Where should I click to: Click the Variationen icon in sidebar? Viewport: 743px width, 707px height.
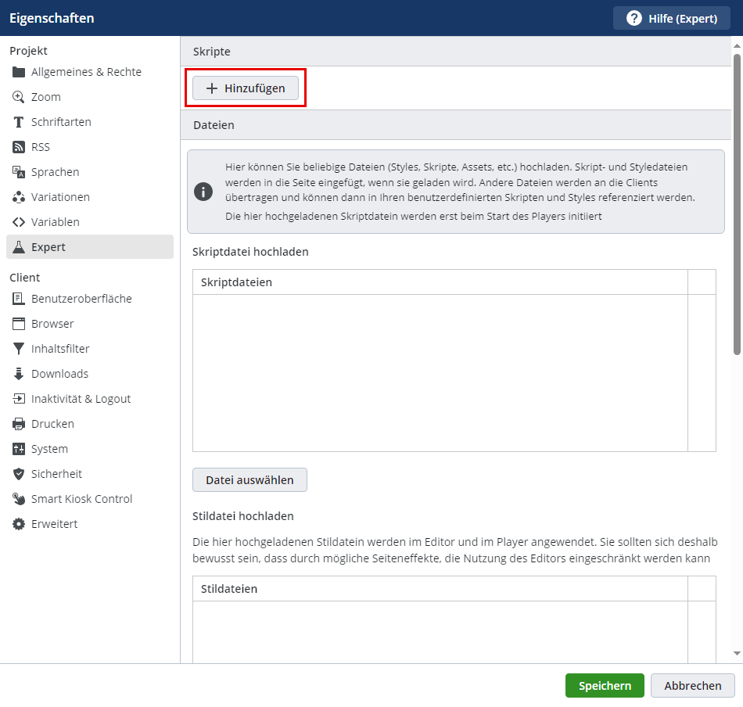[x=19, y=197]
